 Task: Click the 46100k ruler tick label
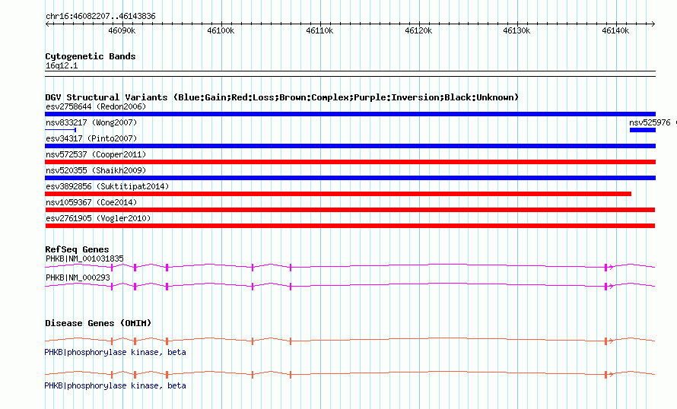[x=221, y=30]
